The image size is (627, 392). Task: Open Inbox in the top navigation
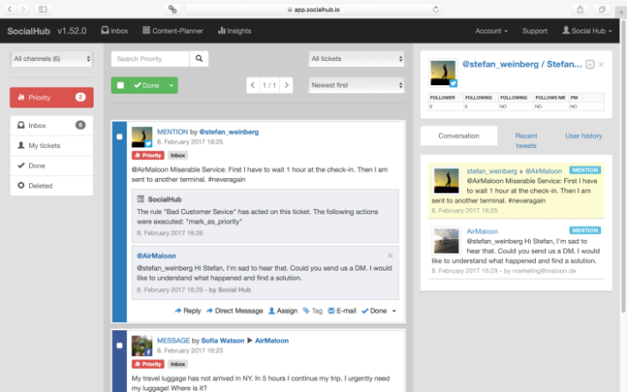point(114,31)
